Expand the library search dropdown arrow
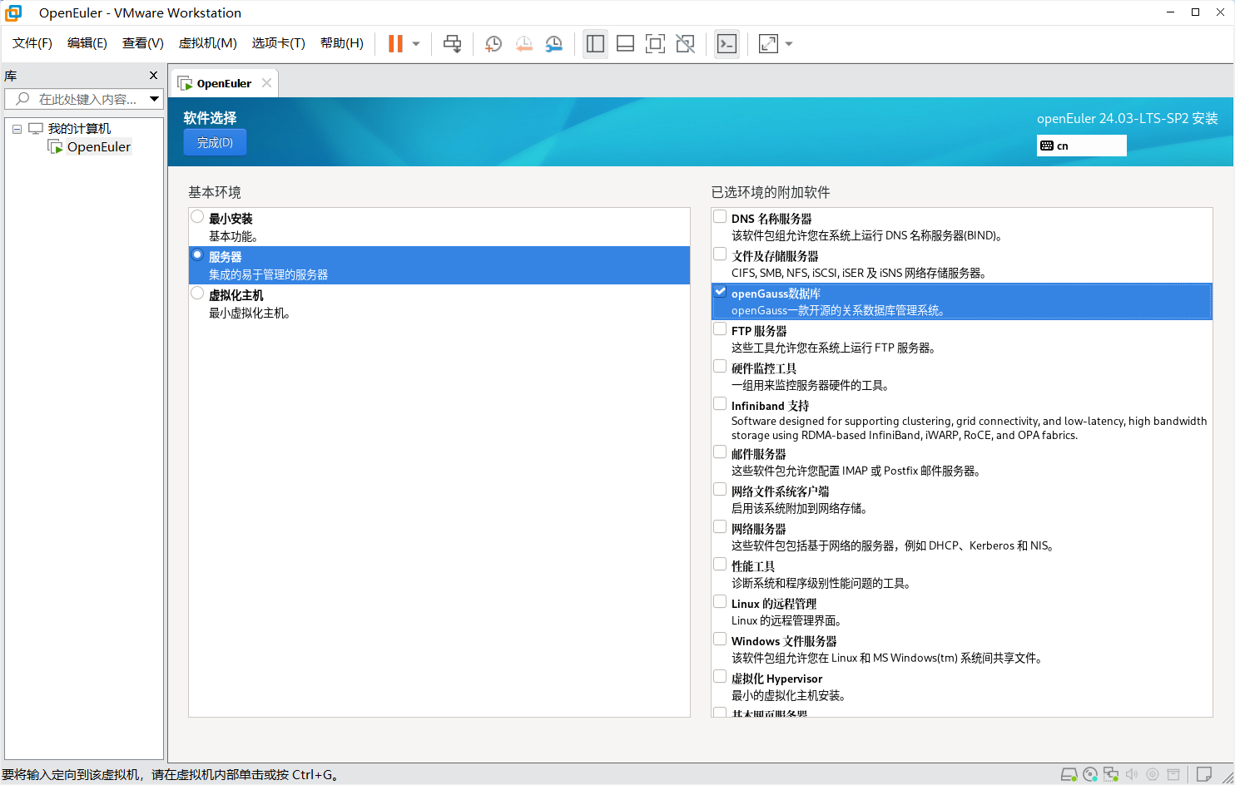1235x785 pixels. (x=154, y=99)
